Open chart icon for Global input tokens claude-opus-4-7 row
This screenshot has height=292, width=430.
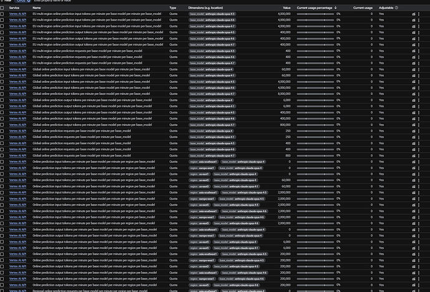(414, 94)
